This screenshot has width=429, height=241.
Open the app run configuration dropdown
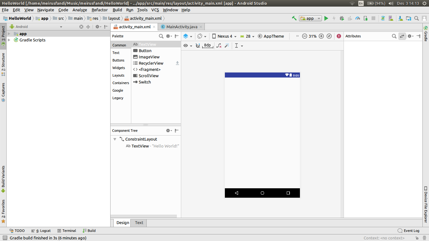coord(310,18)
